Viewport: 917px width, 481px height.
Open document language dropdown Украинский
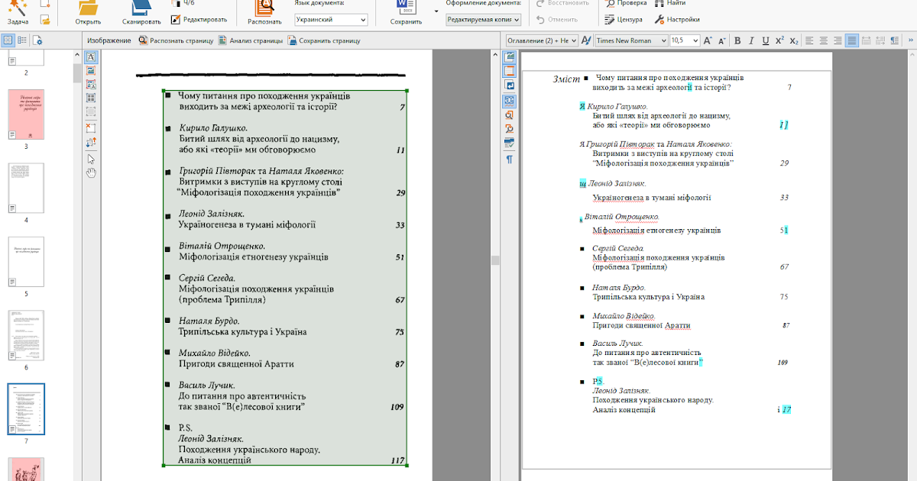(x=331, y=20)
